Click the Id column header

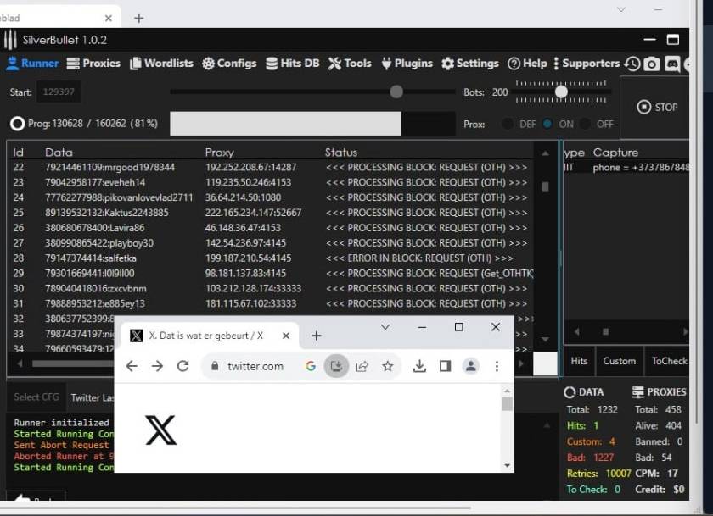[18, 153]
